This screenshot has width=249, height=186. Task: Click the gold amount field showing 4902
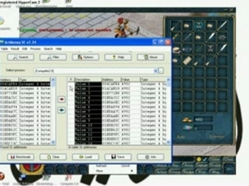[x=203, y=120]
